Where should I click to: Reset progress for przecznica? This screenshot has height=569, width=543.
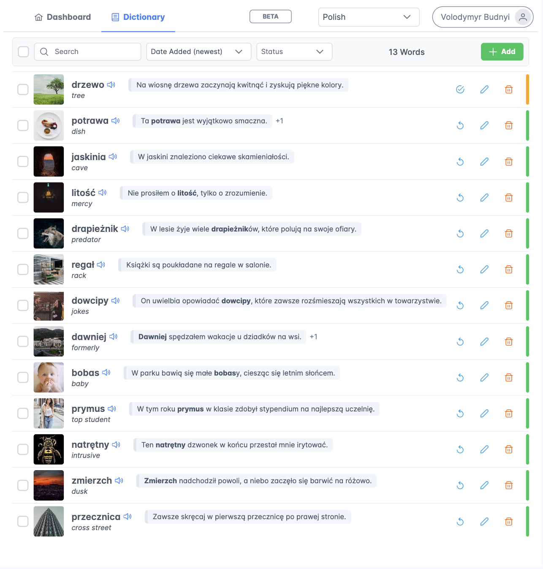(460, 522)
